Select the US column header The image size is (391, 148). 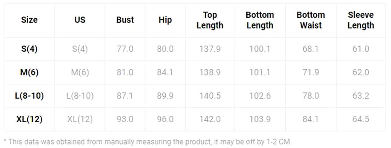tap(80, 20)
